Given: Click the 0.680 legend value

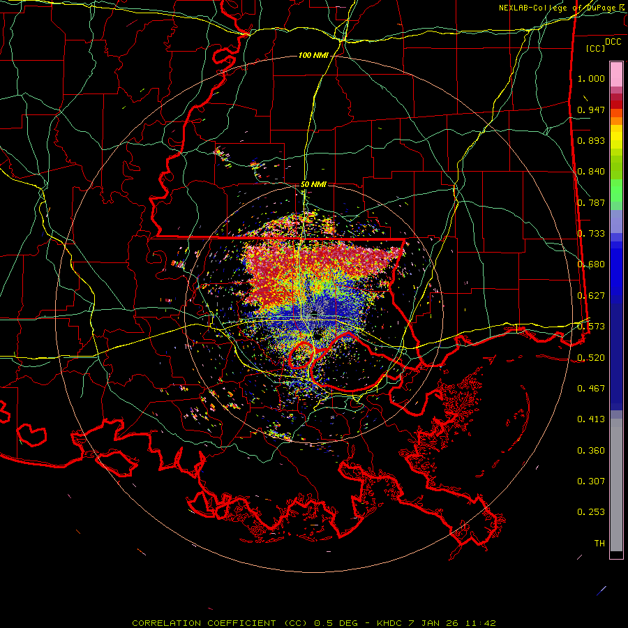Looking at the screenshot, I should (591, 264).
